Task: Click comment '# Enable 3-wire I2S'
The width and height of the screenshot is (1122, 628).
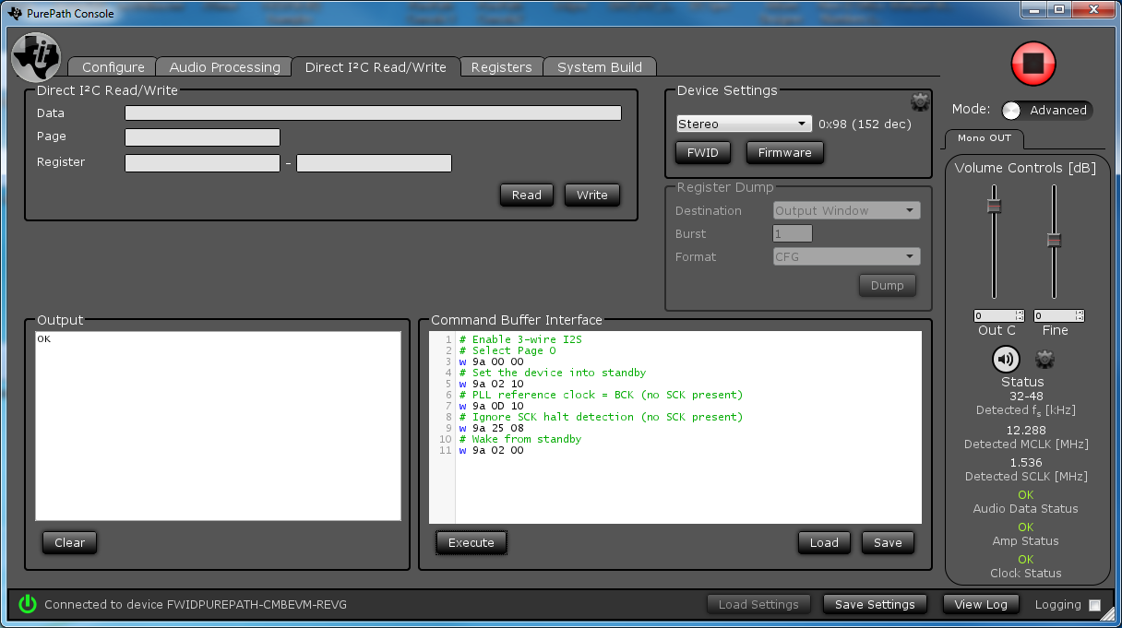Action: tap(520, 339)
